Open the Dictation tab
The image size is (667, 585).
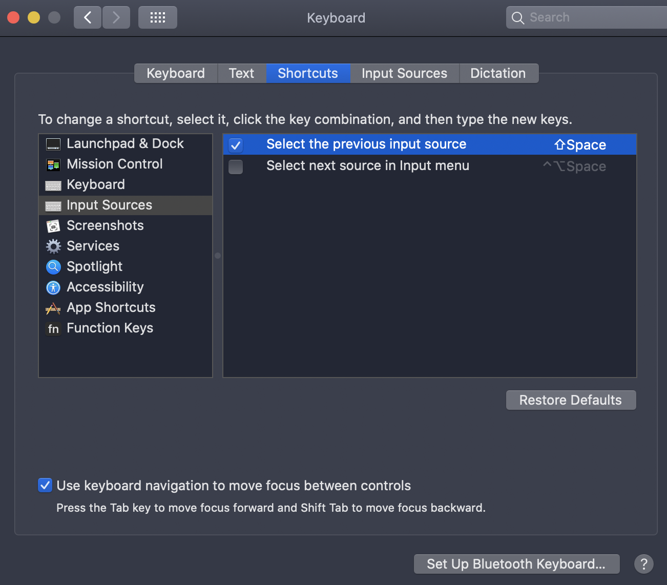(497, 73)
